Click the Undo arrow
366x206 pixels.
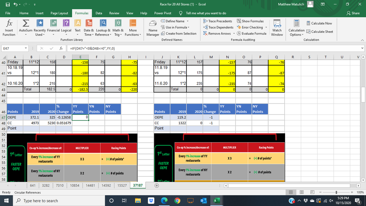15,4
